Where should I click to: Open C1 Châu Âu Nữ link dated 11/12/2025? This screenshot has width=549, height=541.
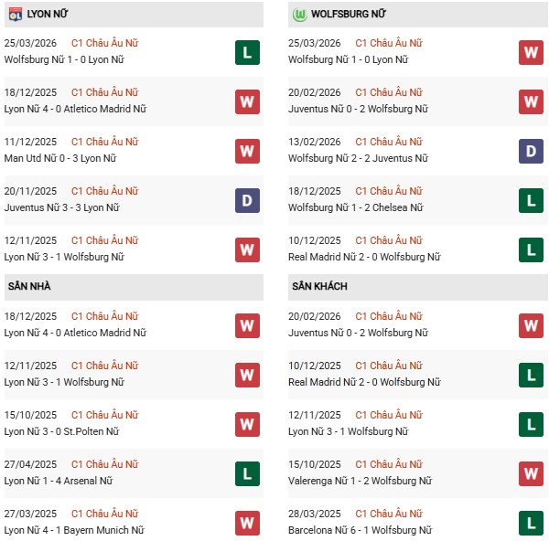(x=104, y=143)
